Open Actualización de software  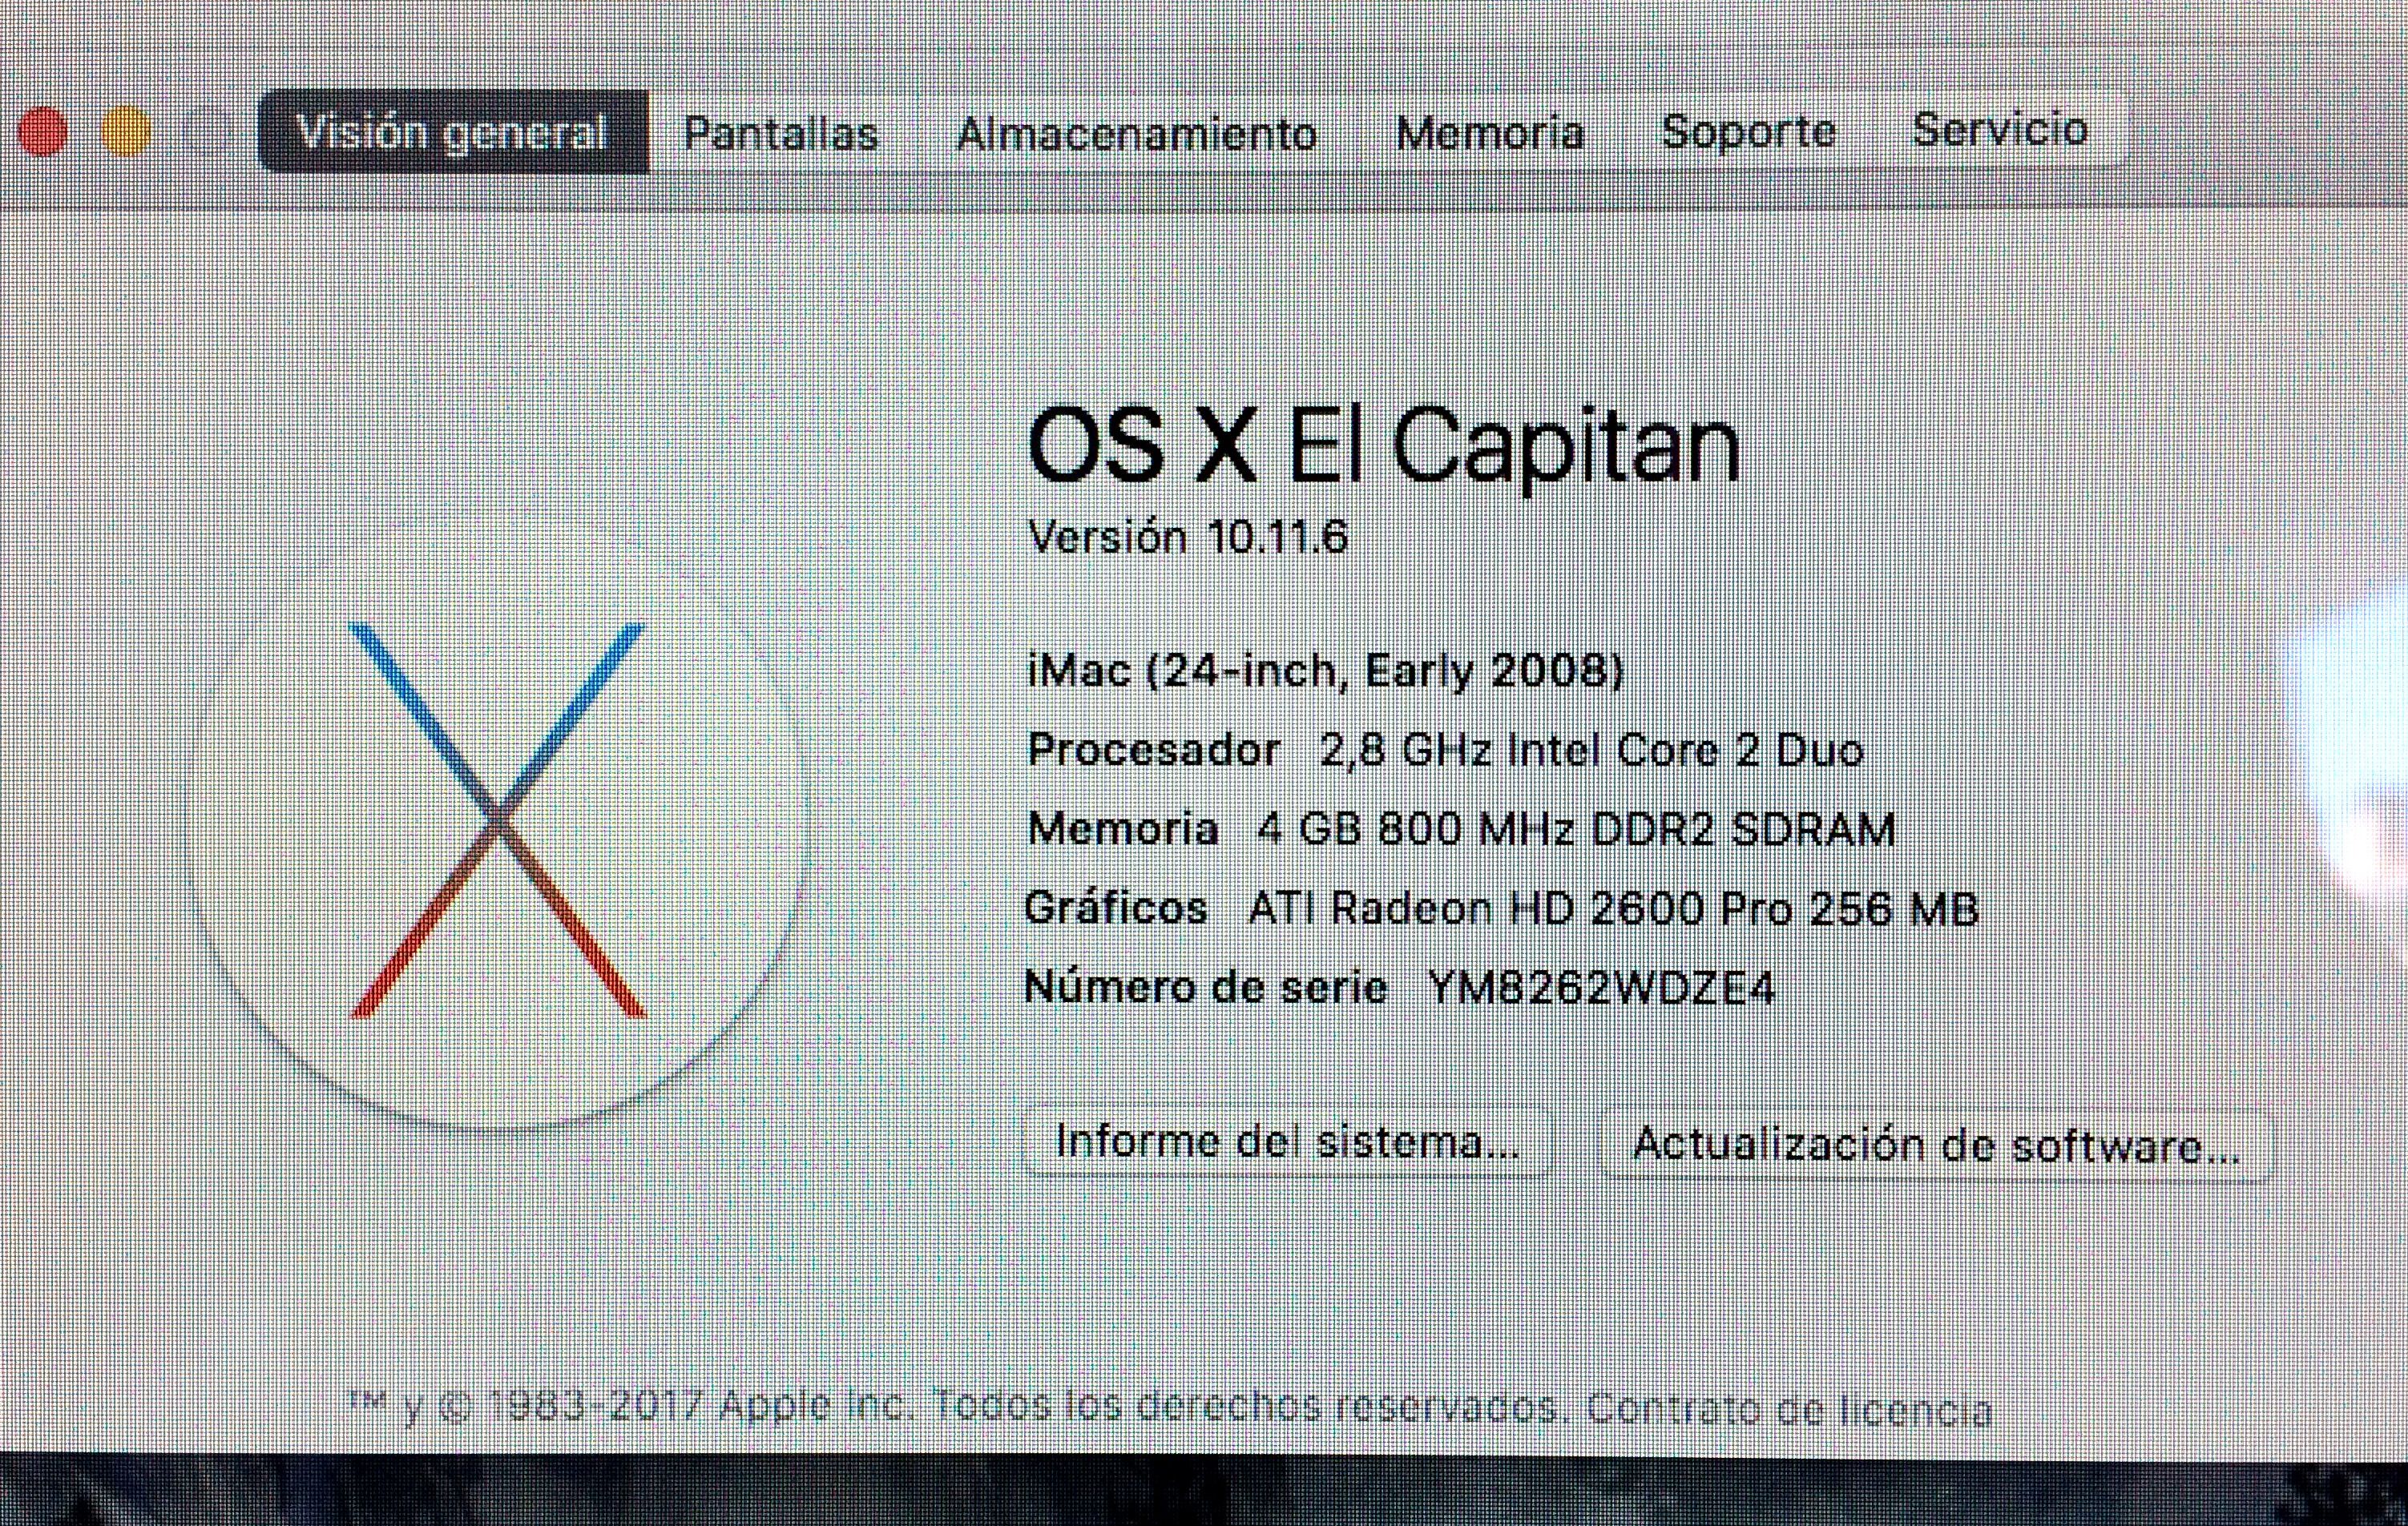(1936, 1144)
